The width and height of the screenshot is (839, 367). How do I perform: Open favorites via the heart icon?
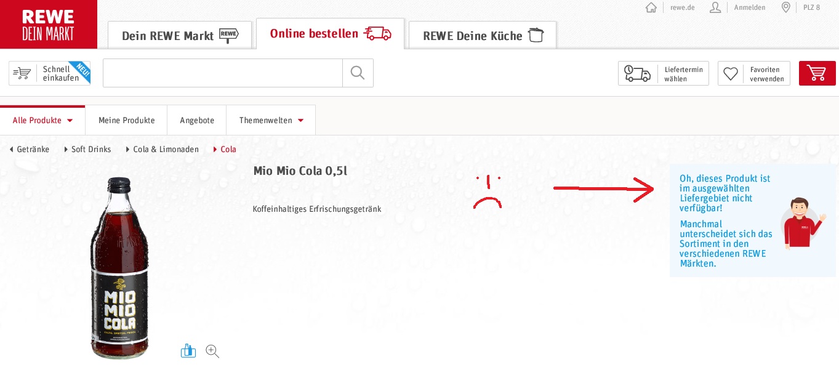[x=731, y=73]
